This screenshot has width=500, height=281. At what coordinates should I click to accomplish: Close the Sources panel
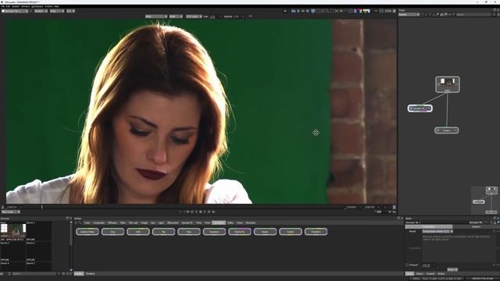click(71, 219)
